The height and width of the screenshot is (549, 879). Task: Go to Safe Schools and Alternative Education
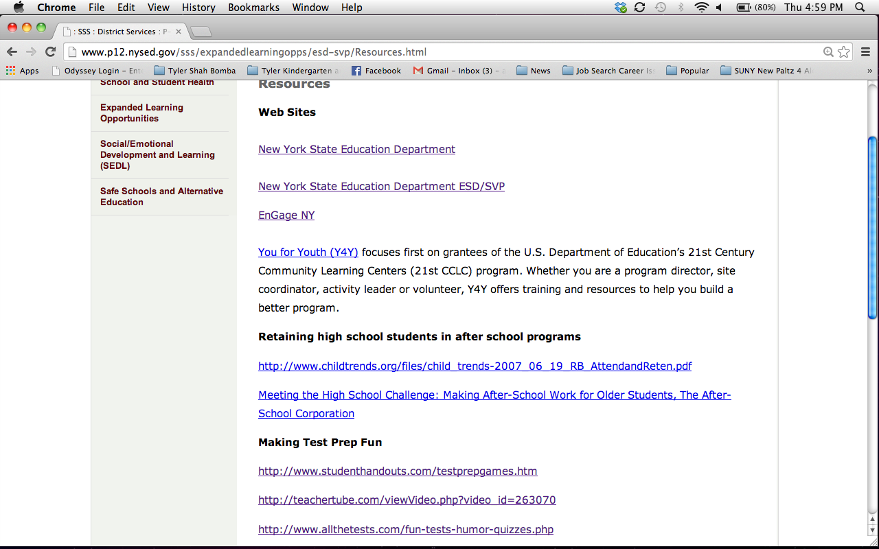coord(161,196)
